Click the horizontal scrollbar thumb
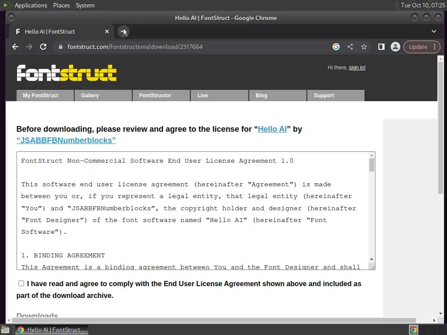447x335 pixels. click(214, 321)
